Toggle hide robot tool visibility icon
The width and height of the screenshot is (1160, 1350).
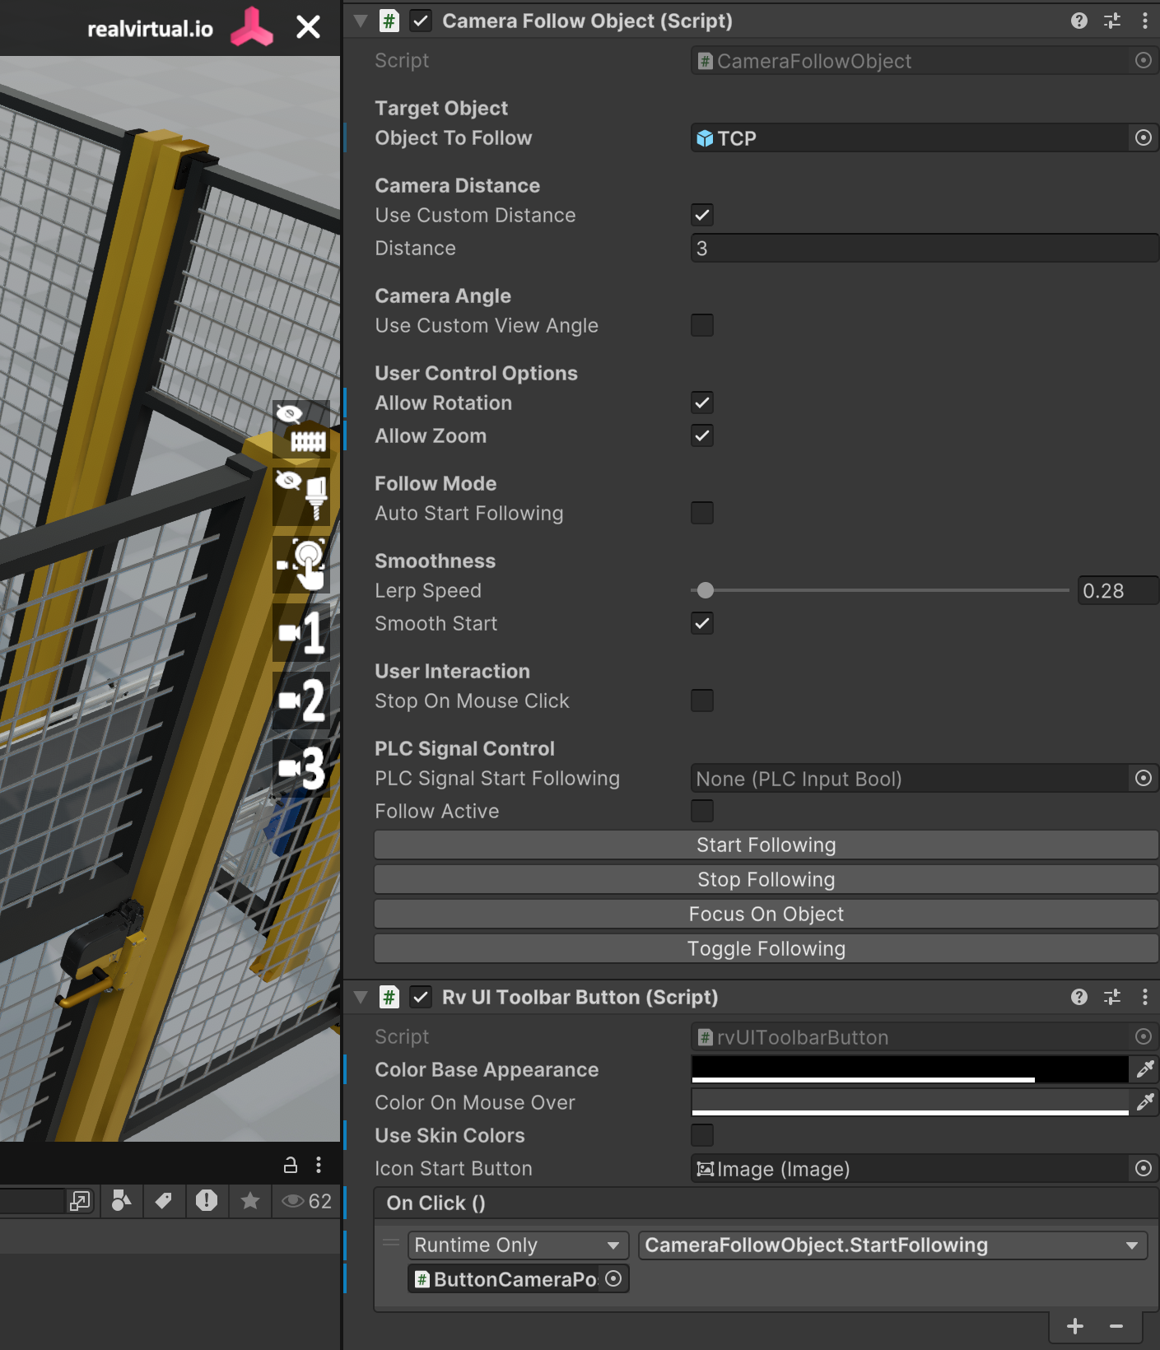(302, 496)
